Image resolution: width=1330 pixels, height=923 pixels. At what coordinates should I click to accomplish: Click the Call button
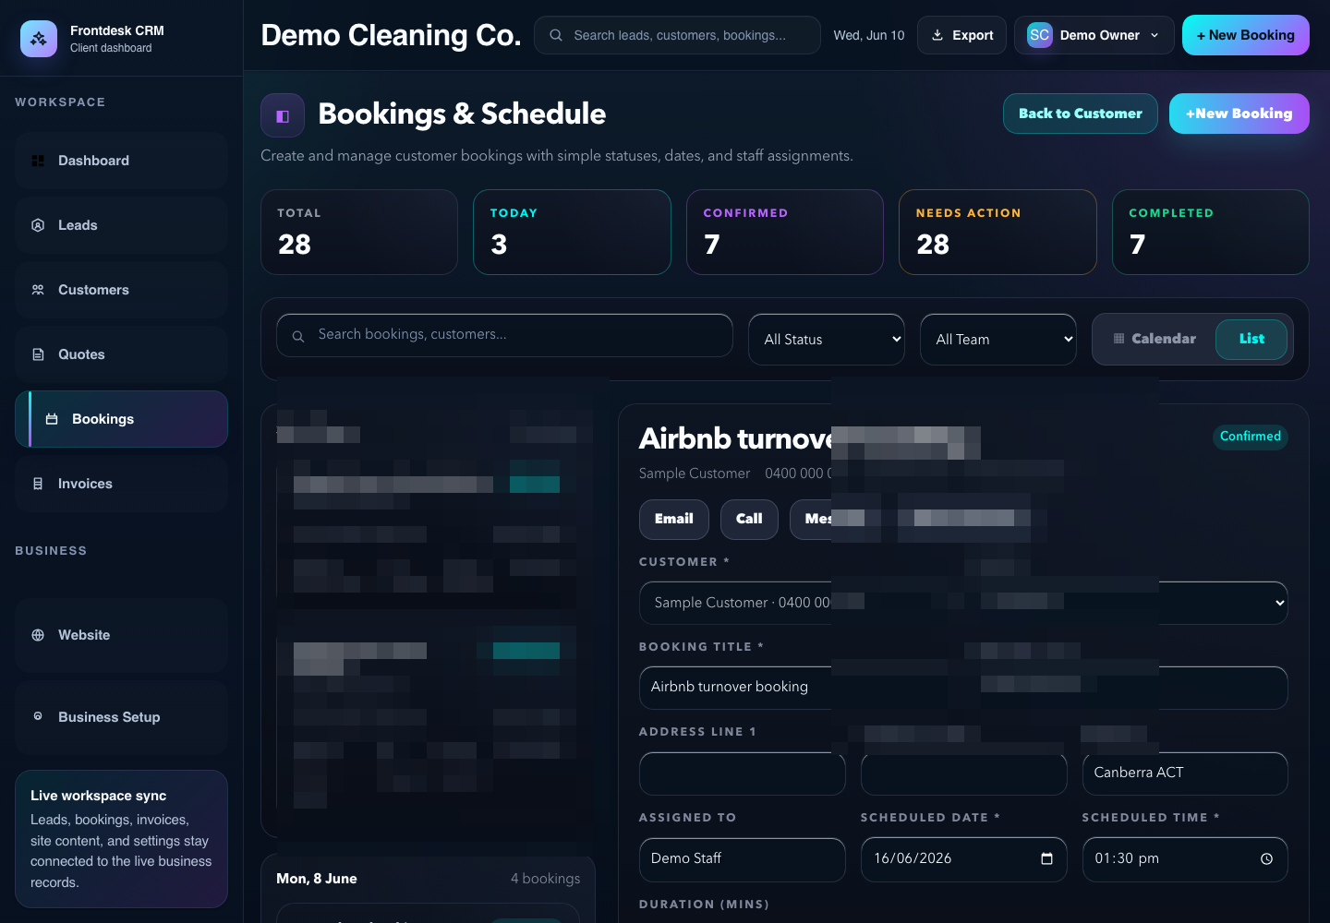[749, 520]
